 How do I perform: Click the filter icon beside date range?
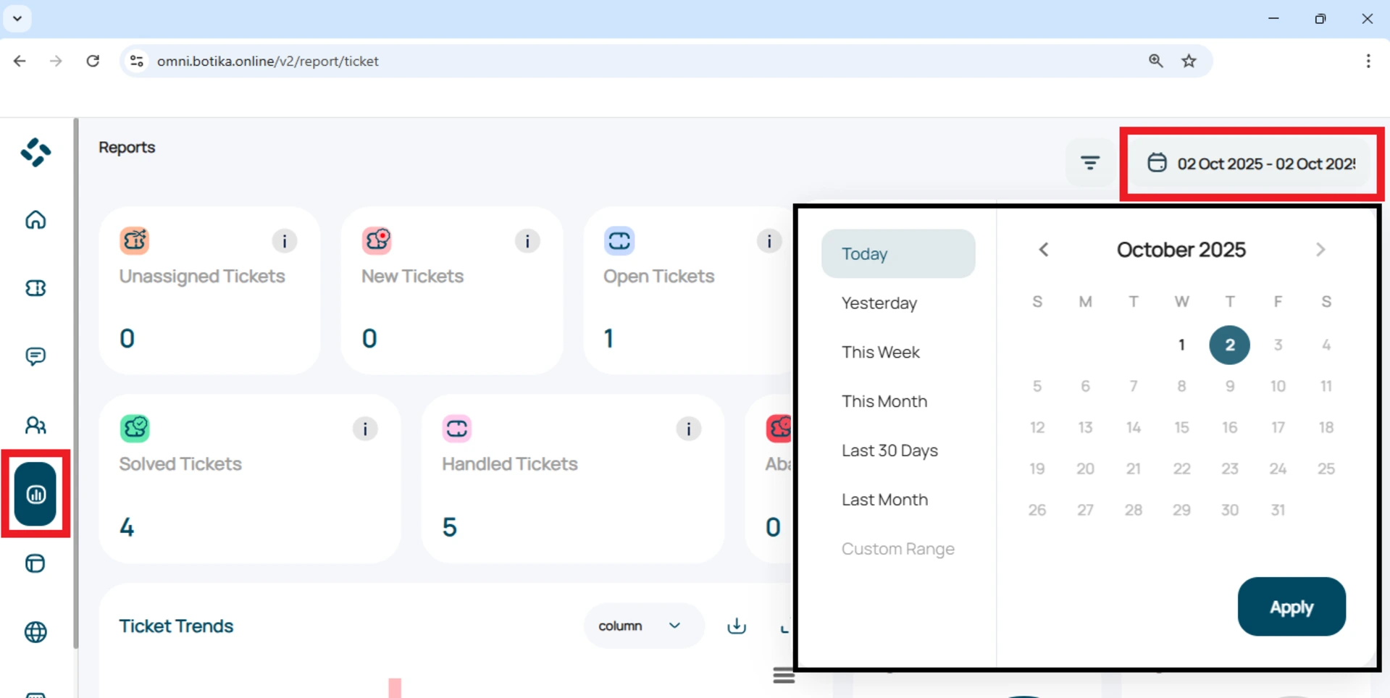[1089, 163]
